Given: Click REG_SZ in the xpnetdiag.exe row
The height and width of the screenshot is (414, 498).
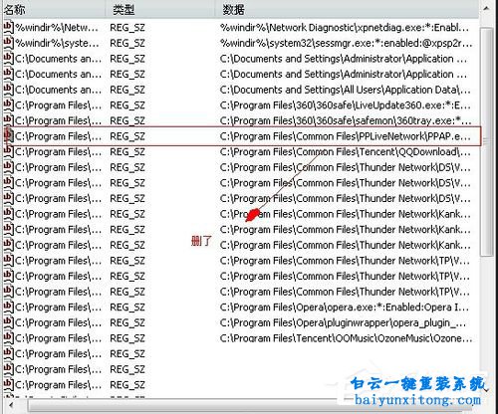Looking at the screenshot, I should tap(127, 28).
